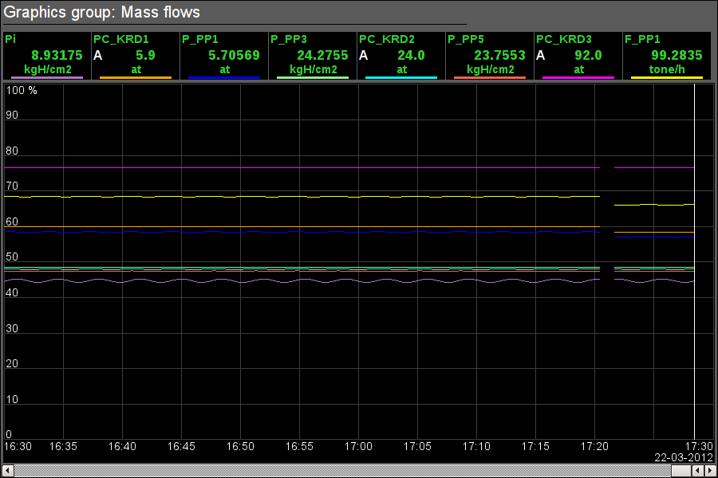Choose the magenta PC_KRD3 color bar
This screenshot has width=718, height=478.
(578, 77)
